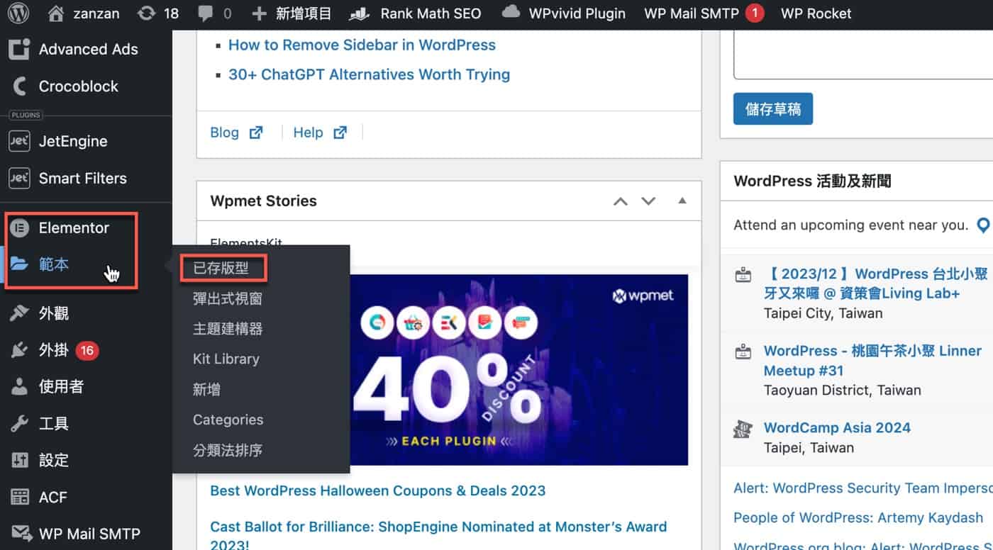993x550 pixels.
Task: Open WP Mail SMTP toolbar item
Action: pos(692,13)
